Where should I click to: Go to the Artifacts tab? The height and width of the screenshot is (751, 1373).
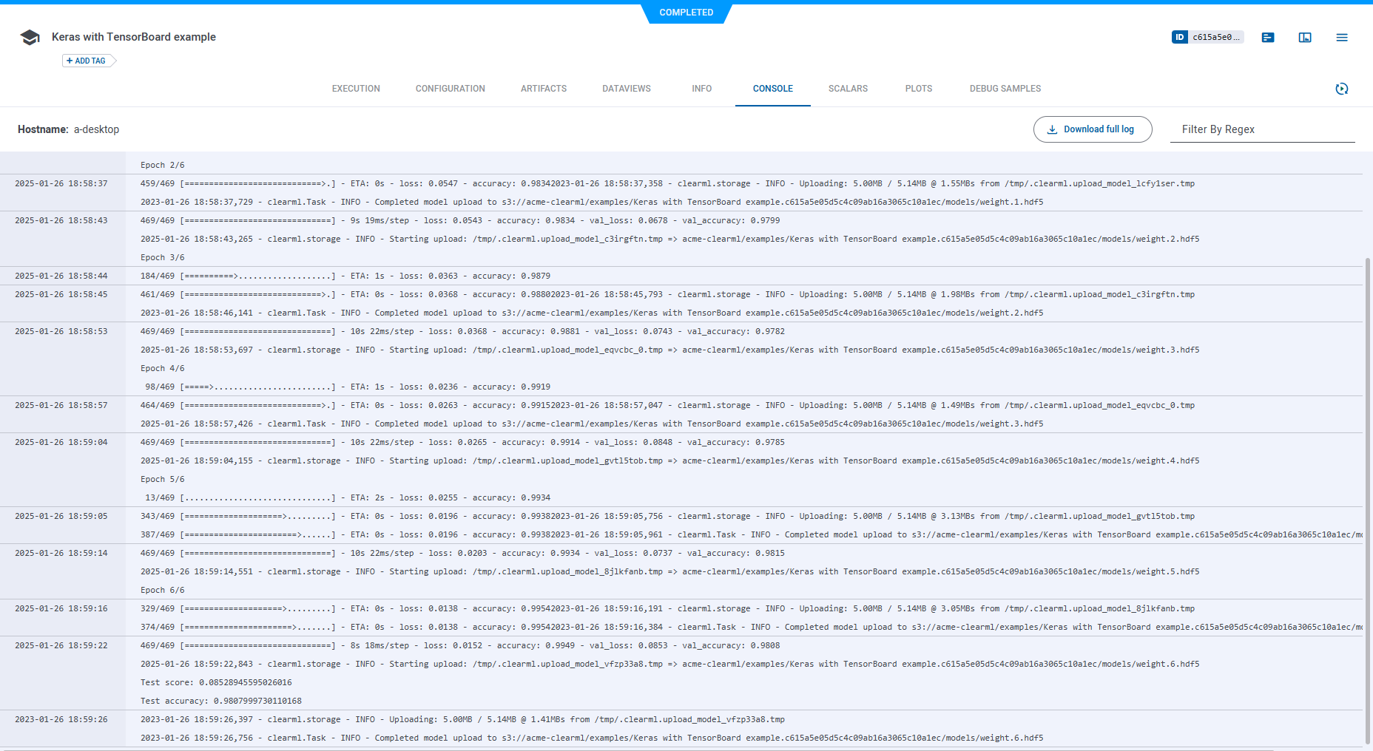click(544, 89)
